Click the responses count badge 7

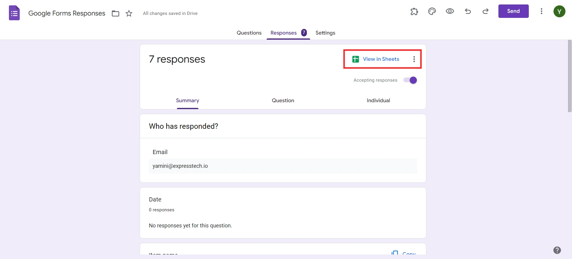point(304,32)
